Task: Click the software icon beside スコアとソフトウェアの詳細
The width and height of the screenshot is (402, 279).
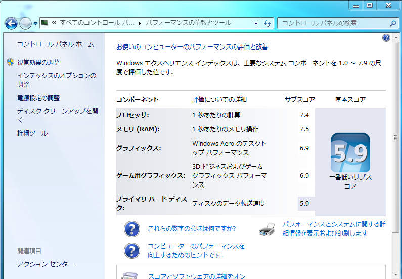Action: click(x=130, y=275)
